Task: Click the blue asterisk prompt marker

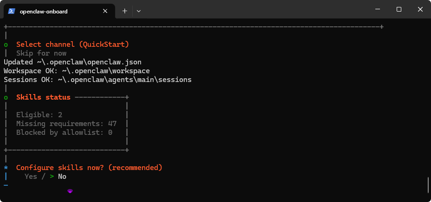Action: pyautogui.click(x=6, y=168)
